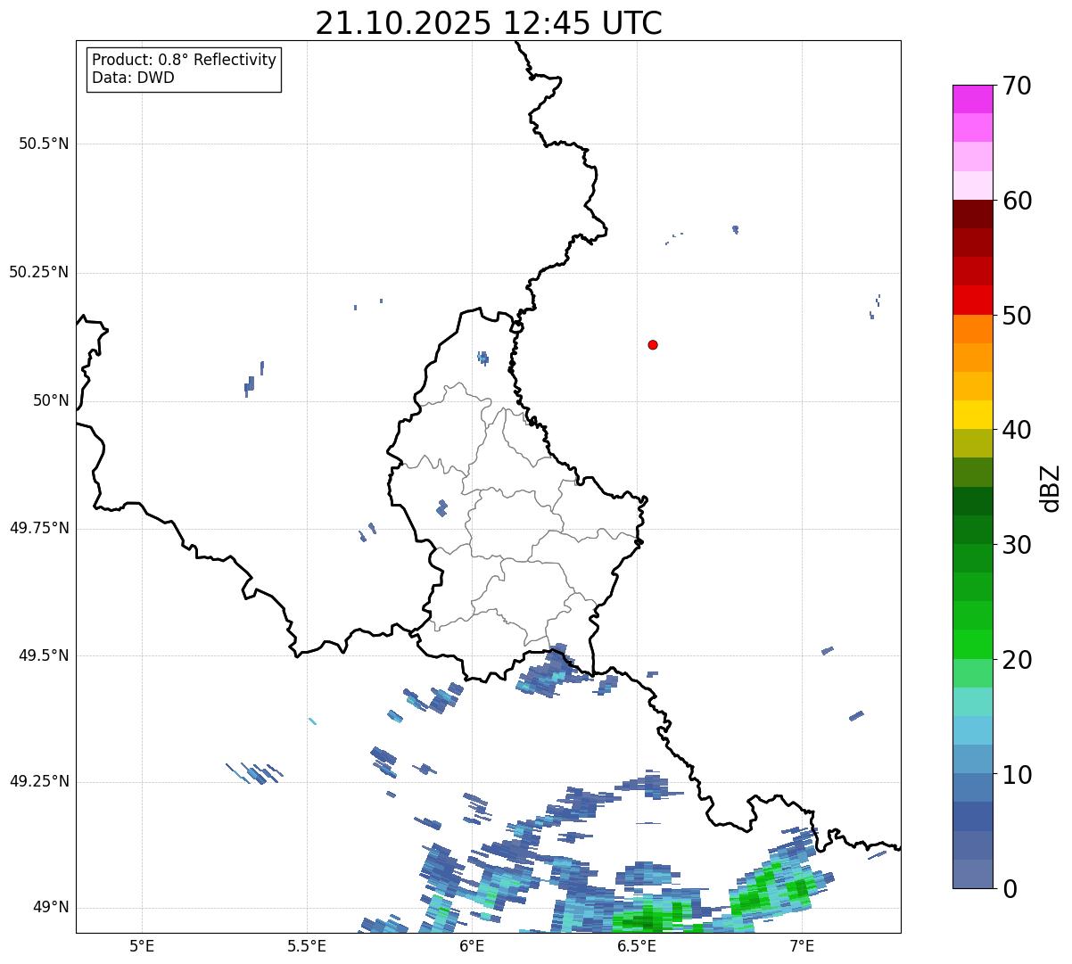Click the Data: DWD text
This screenshot has height=964, width=1072.
tap(133, 78)
